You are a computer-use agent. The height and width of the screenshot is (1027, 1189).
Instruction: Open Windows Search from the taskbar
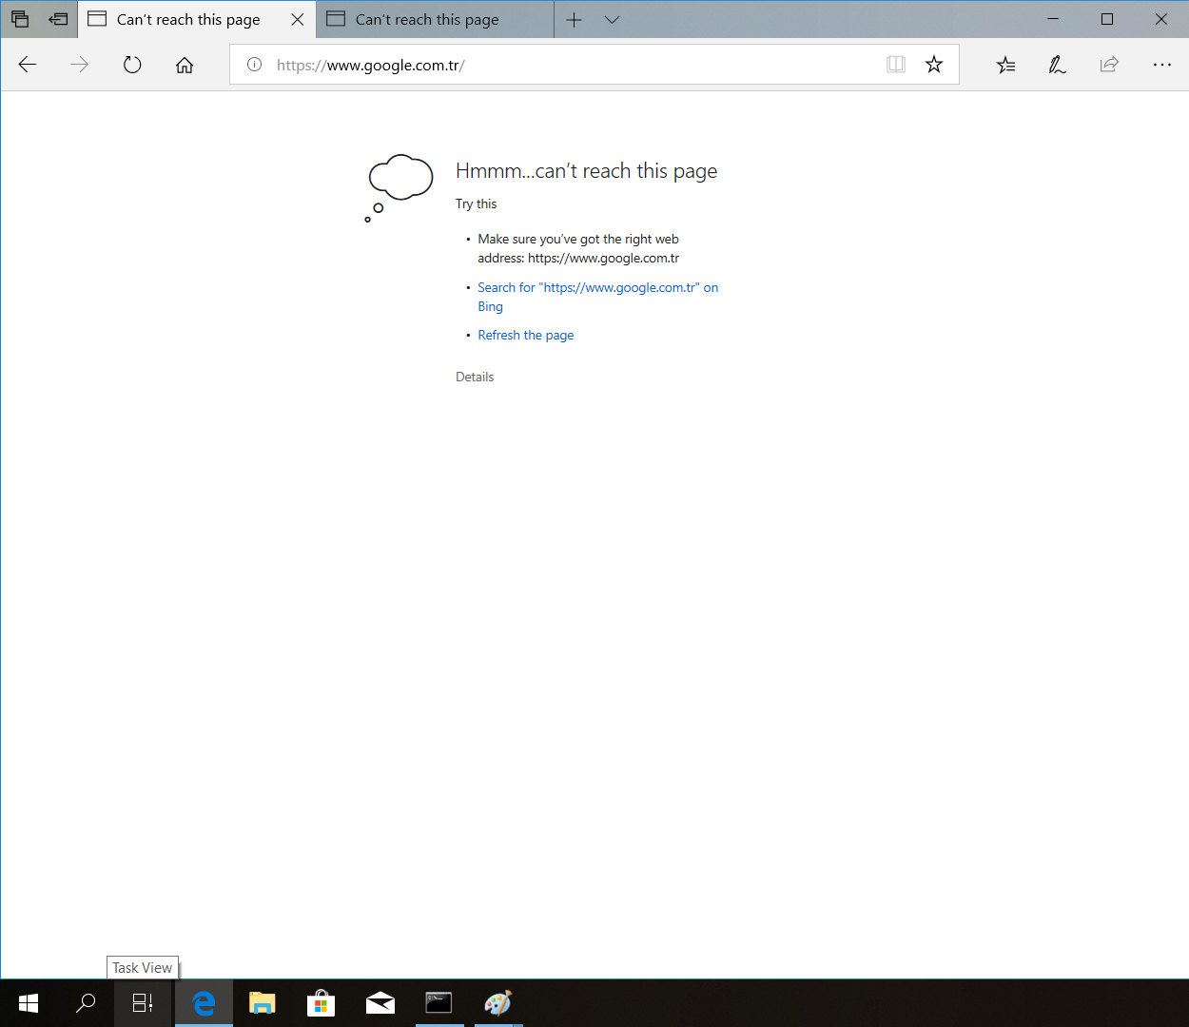[x=86, y=1003]
